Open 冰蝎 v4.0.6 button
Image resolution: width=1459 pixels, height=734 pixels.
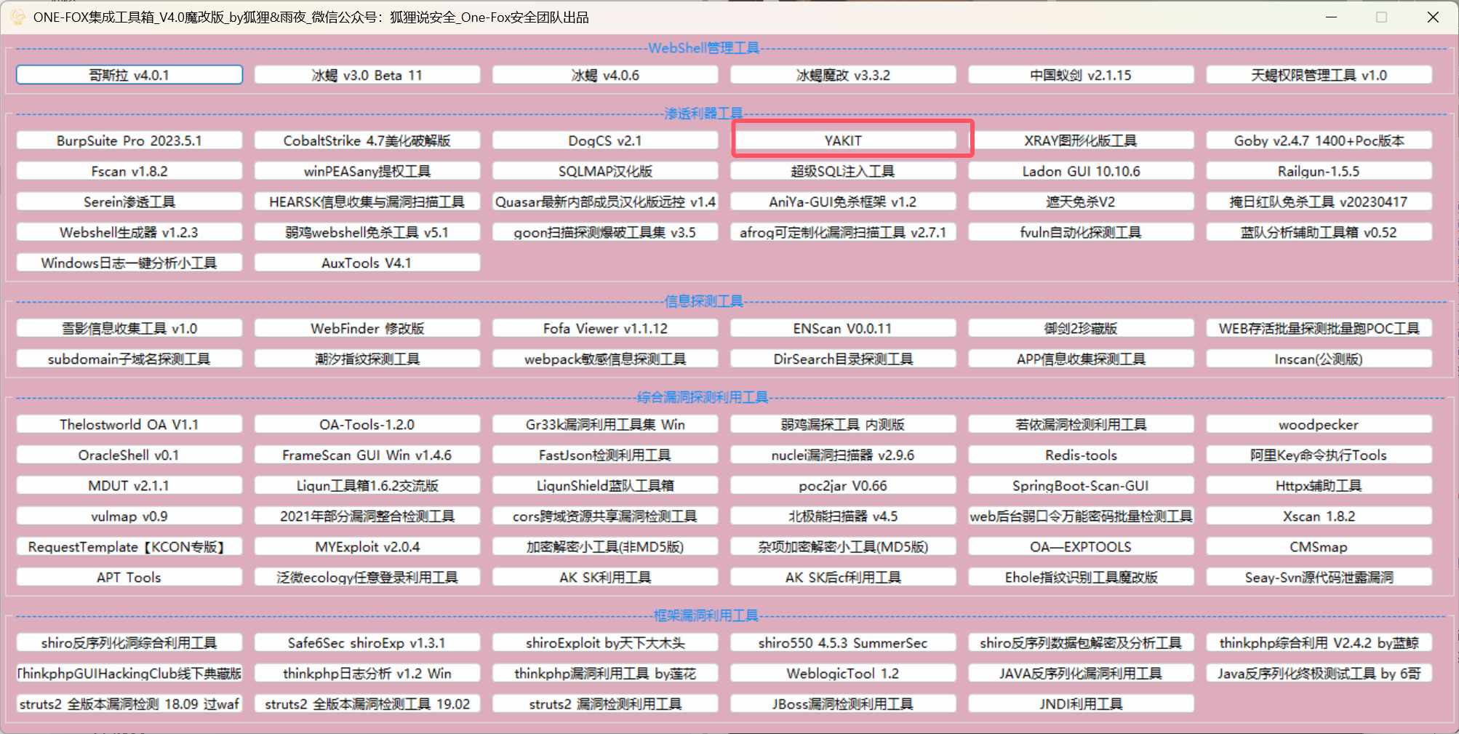(605, 75)
